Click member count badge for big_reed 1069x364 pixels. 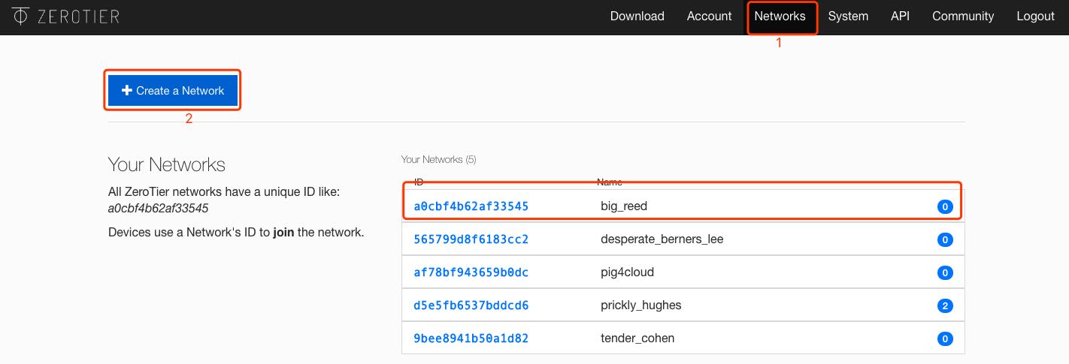(x=945, y=206)
